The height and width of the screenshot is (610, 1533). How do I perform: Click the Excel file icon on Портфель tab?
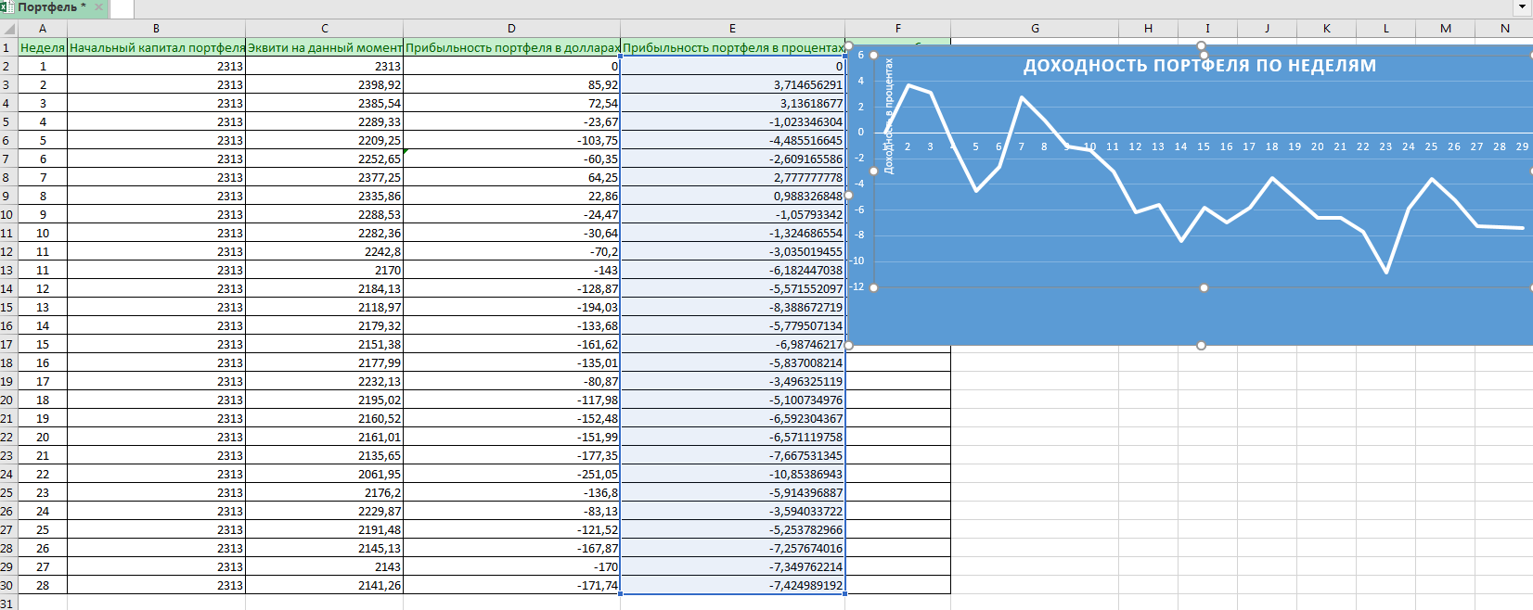pos(7,7)
